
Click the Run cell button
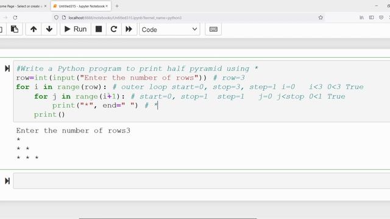[x=76, y=29]
